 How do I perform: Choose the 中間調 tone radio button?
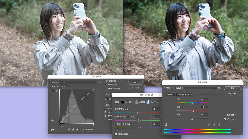(137, 102)
